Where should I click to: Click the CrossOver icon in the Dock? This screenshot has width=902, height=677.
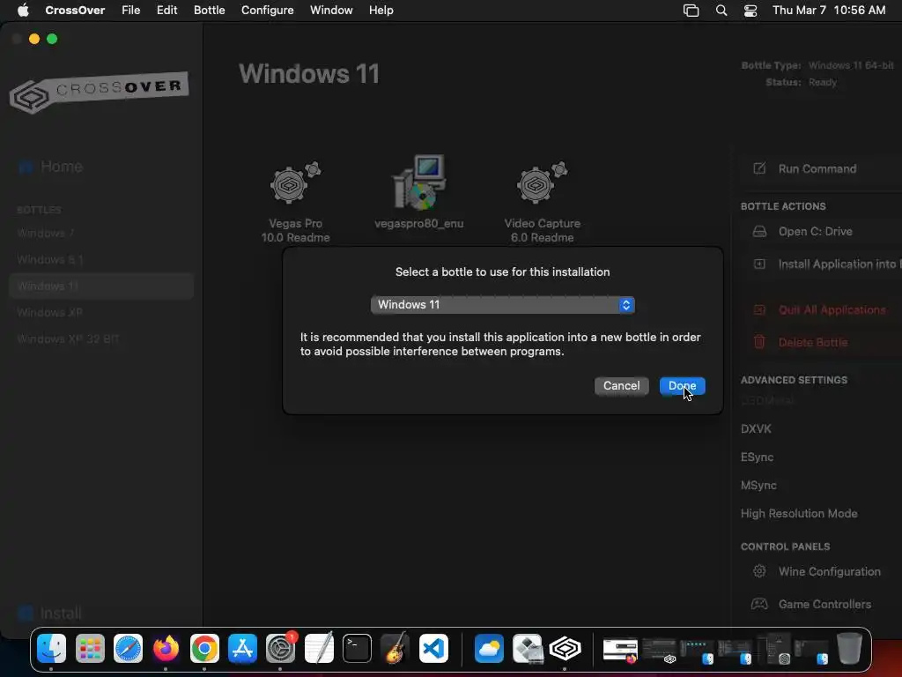[565, 649]
